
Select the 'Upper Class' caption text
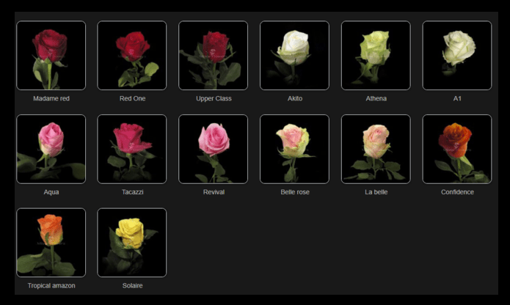[x=214, y=98]
